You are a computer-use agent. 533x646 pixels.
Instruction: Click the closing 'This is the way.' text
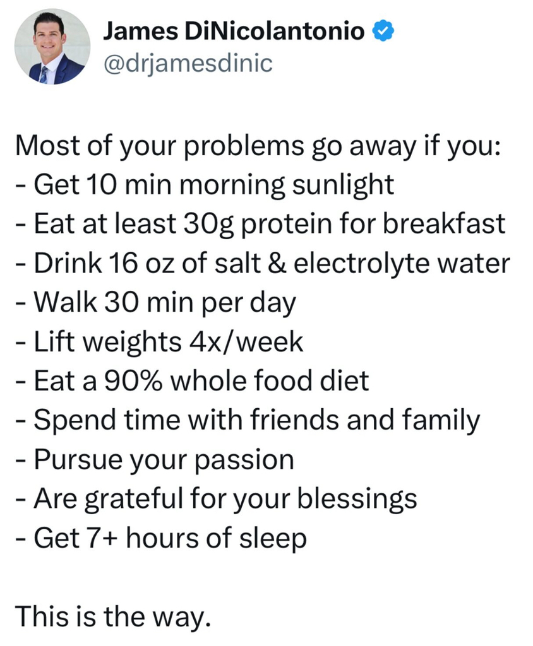[x=111, y=616]
